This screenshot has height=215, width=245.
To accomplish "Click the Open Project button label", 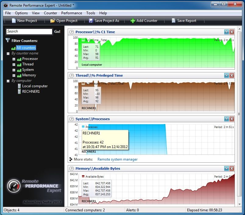I will [x=67, y=21].
